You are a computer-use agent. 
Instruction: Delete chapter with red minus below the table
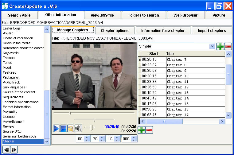click(149, 130)
